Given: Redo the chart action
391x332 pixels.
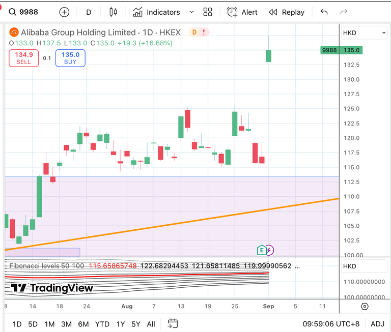Looking at the screenshot, I should [344, 12].
